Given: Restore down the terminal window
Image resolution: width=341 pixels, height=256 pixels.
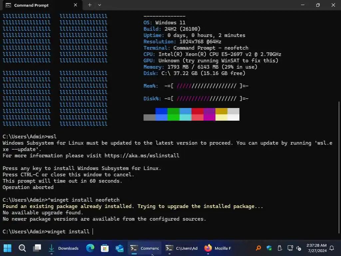Looking at the screenshot, I should [318, 5].
